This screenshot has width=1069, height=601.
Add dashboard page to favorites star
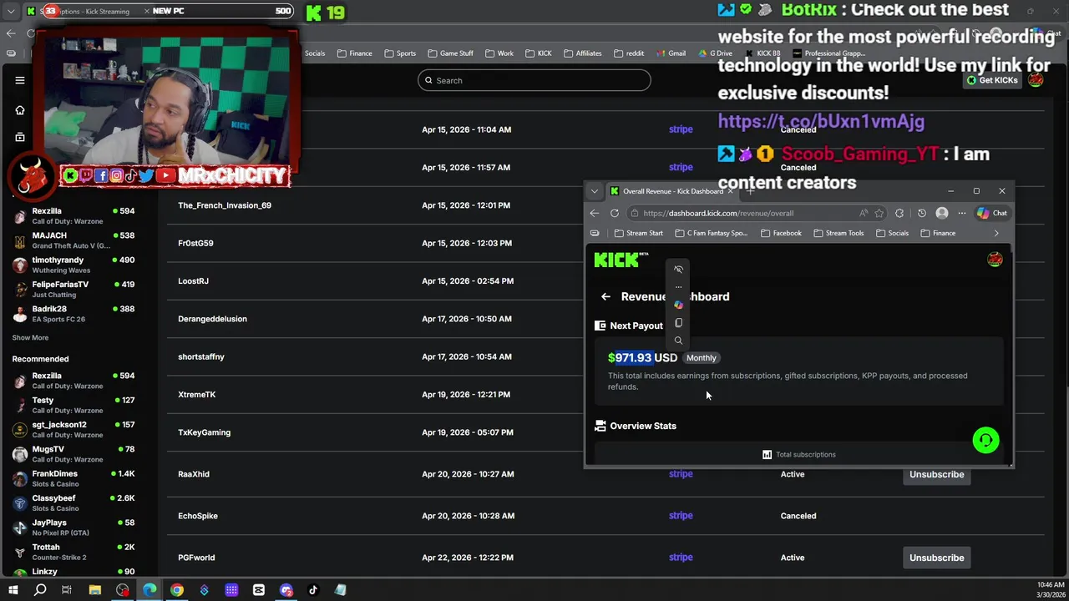coord(879,213)
